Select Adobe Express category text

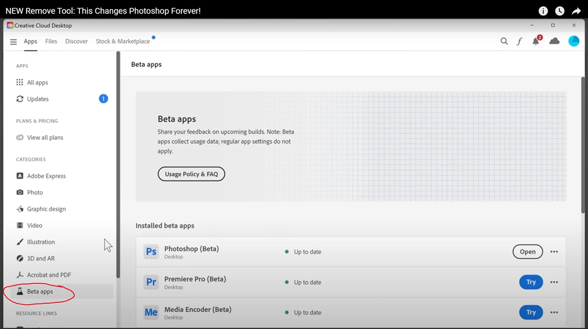tap(46, 176)
